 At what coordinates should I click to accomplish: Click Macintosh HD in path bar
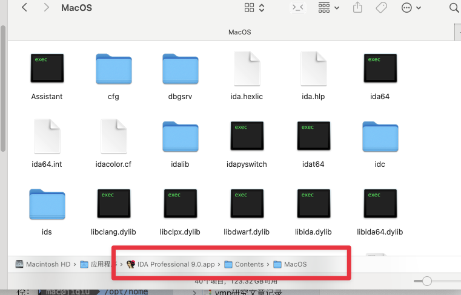[43, 264]
